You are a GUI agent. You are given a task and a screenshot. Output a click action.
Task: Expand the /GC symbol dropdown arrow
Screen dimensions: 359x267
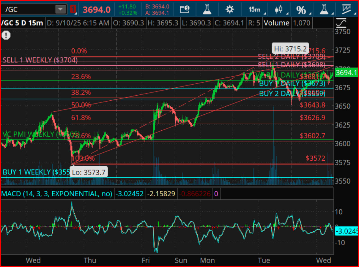coord(60,9)
